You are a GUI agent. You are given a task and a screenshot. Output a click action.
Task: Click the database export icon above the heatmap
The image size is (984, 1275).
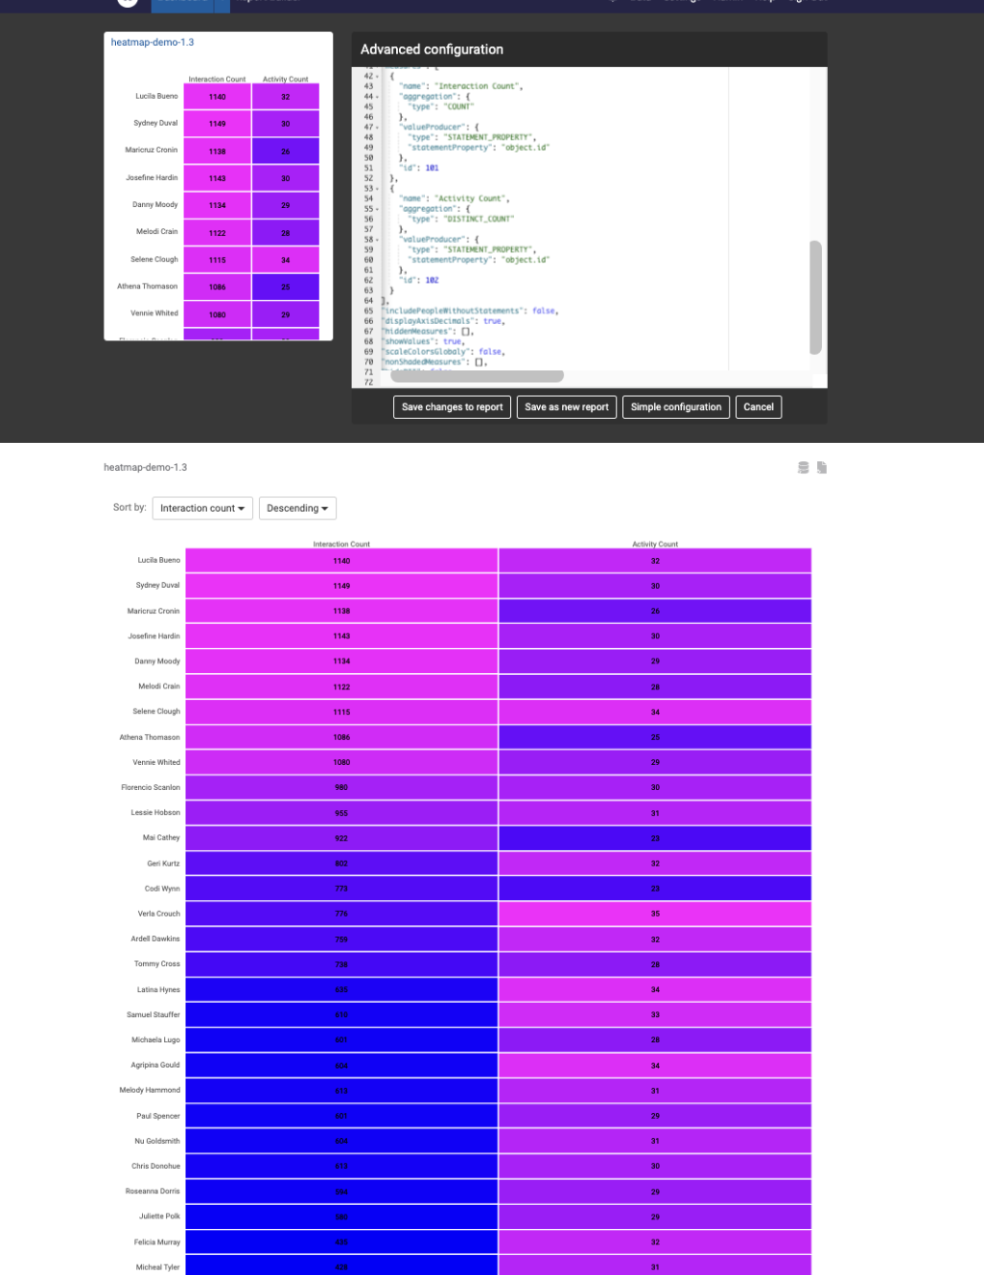coord(804,468)
